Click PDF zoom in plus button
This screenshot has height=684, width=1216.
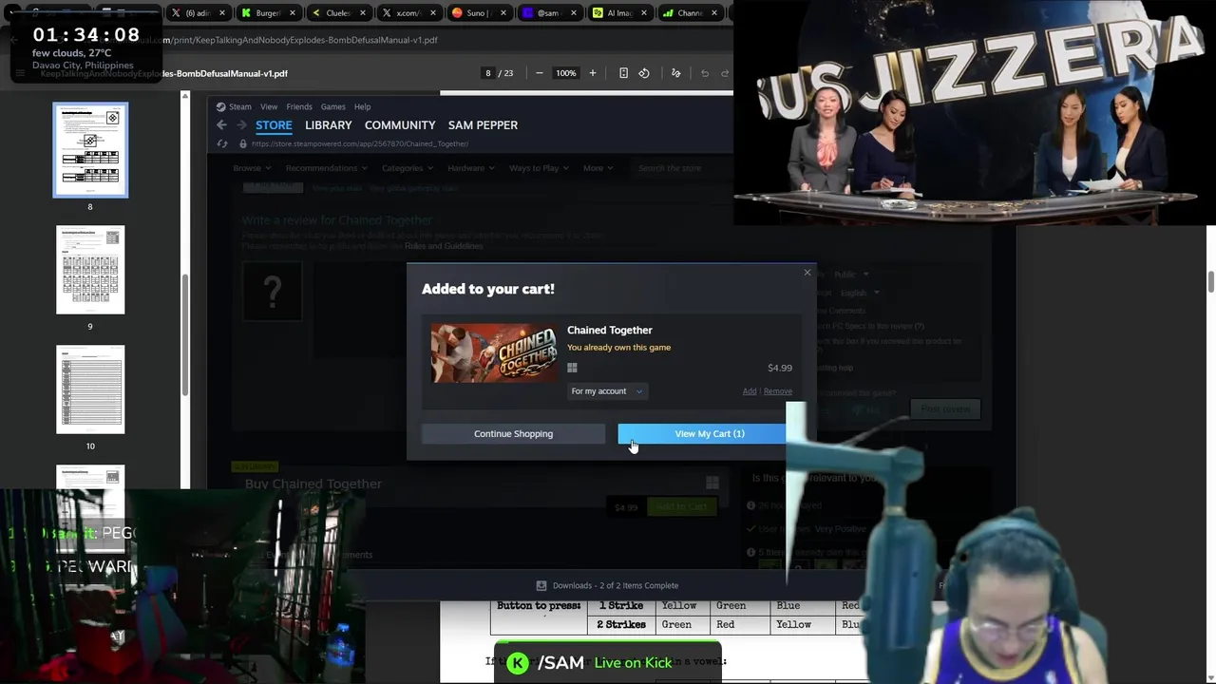593,73
